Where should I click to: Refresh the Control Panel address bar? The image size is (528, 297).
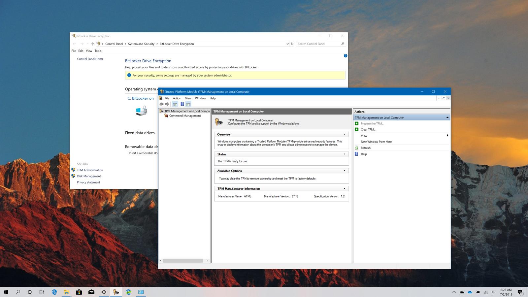[x=292, y=44]
